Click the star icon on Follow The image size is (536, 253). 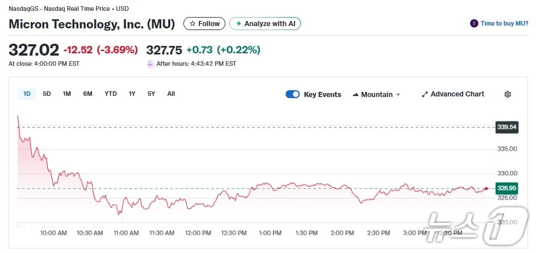tap(192, 24)
